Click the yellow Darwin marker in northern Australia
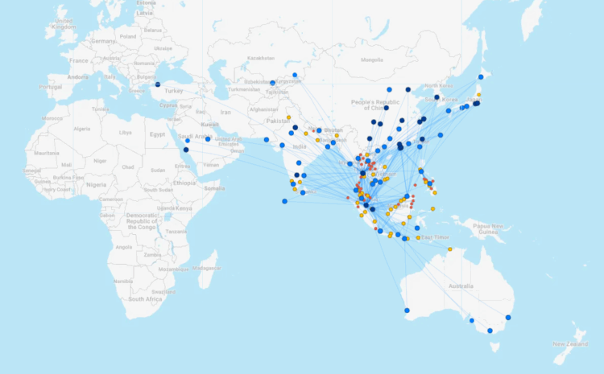Screen dimensions: 604x374 450,249
